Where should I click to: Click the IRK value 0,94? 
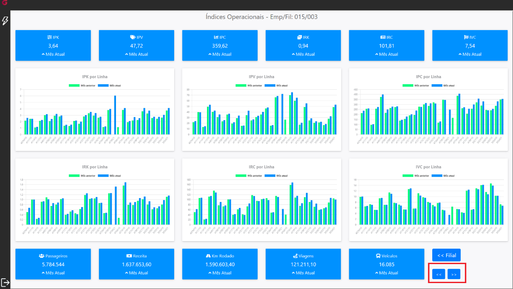point(303,46)
